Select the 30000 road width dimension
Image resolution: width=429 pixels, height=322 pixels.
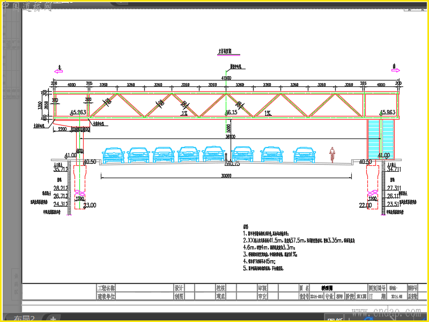[226, 175]
